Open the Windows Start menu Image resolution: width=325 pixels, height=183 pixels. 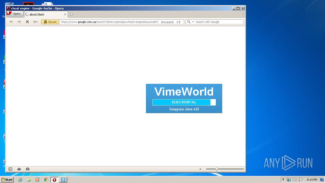point(7,180)
